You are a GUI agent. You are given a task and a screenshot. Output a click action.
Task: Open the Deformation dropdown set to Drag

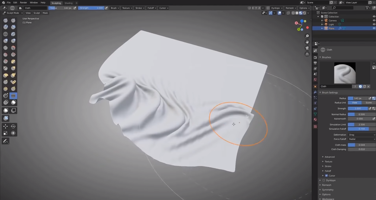tap(362, 135)
